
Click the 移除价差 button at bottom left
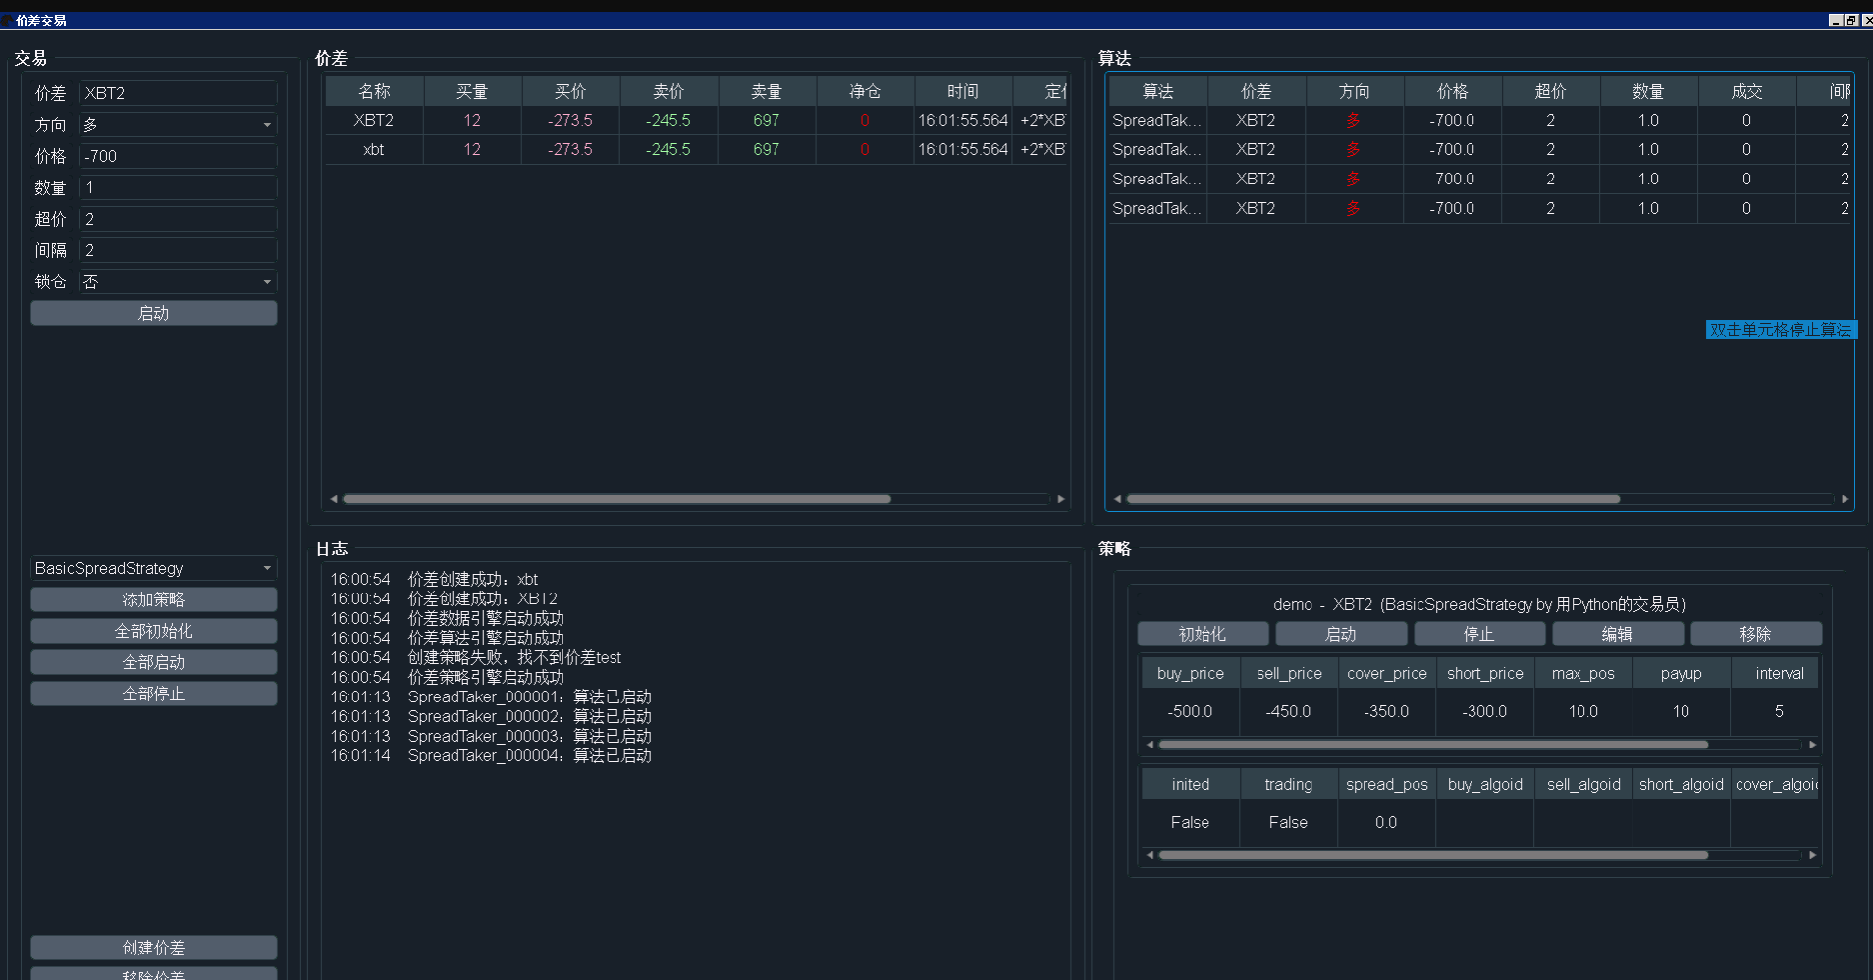154,974
